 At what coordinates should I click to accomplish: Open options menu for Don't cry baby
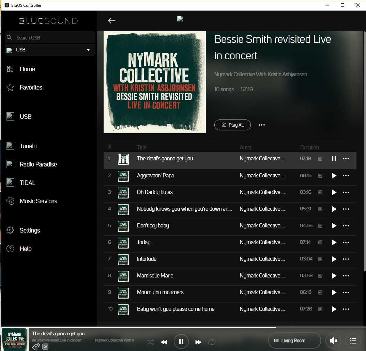(346, 226)
